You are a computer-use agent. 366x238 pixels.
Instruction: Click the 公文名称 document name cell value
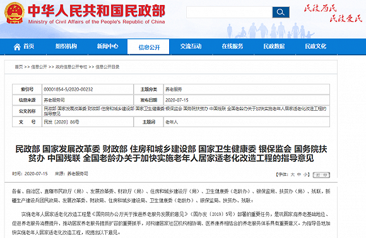click(186, 111)
